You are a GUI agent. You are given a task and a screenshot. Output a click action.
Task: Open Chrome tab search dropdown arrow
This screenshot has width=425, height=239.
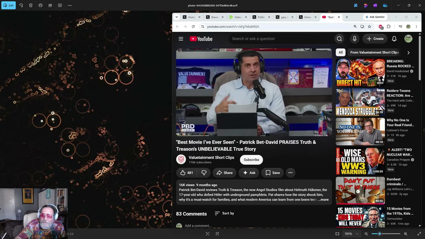coord(177,17)
